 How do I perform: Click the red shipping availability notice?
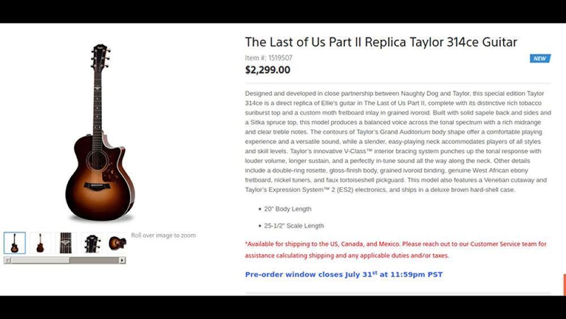point(396,249)
